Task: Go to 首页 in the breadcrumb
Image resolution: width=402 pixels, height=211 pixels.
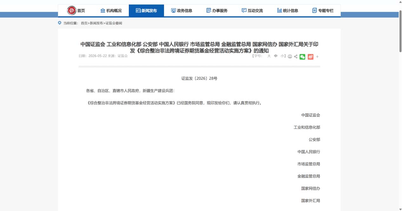Action: [84, 23]
